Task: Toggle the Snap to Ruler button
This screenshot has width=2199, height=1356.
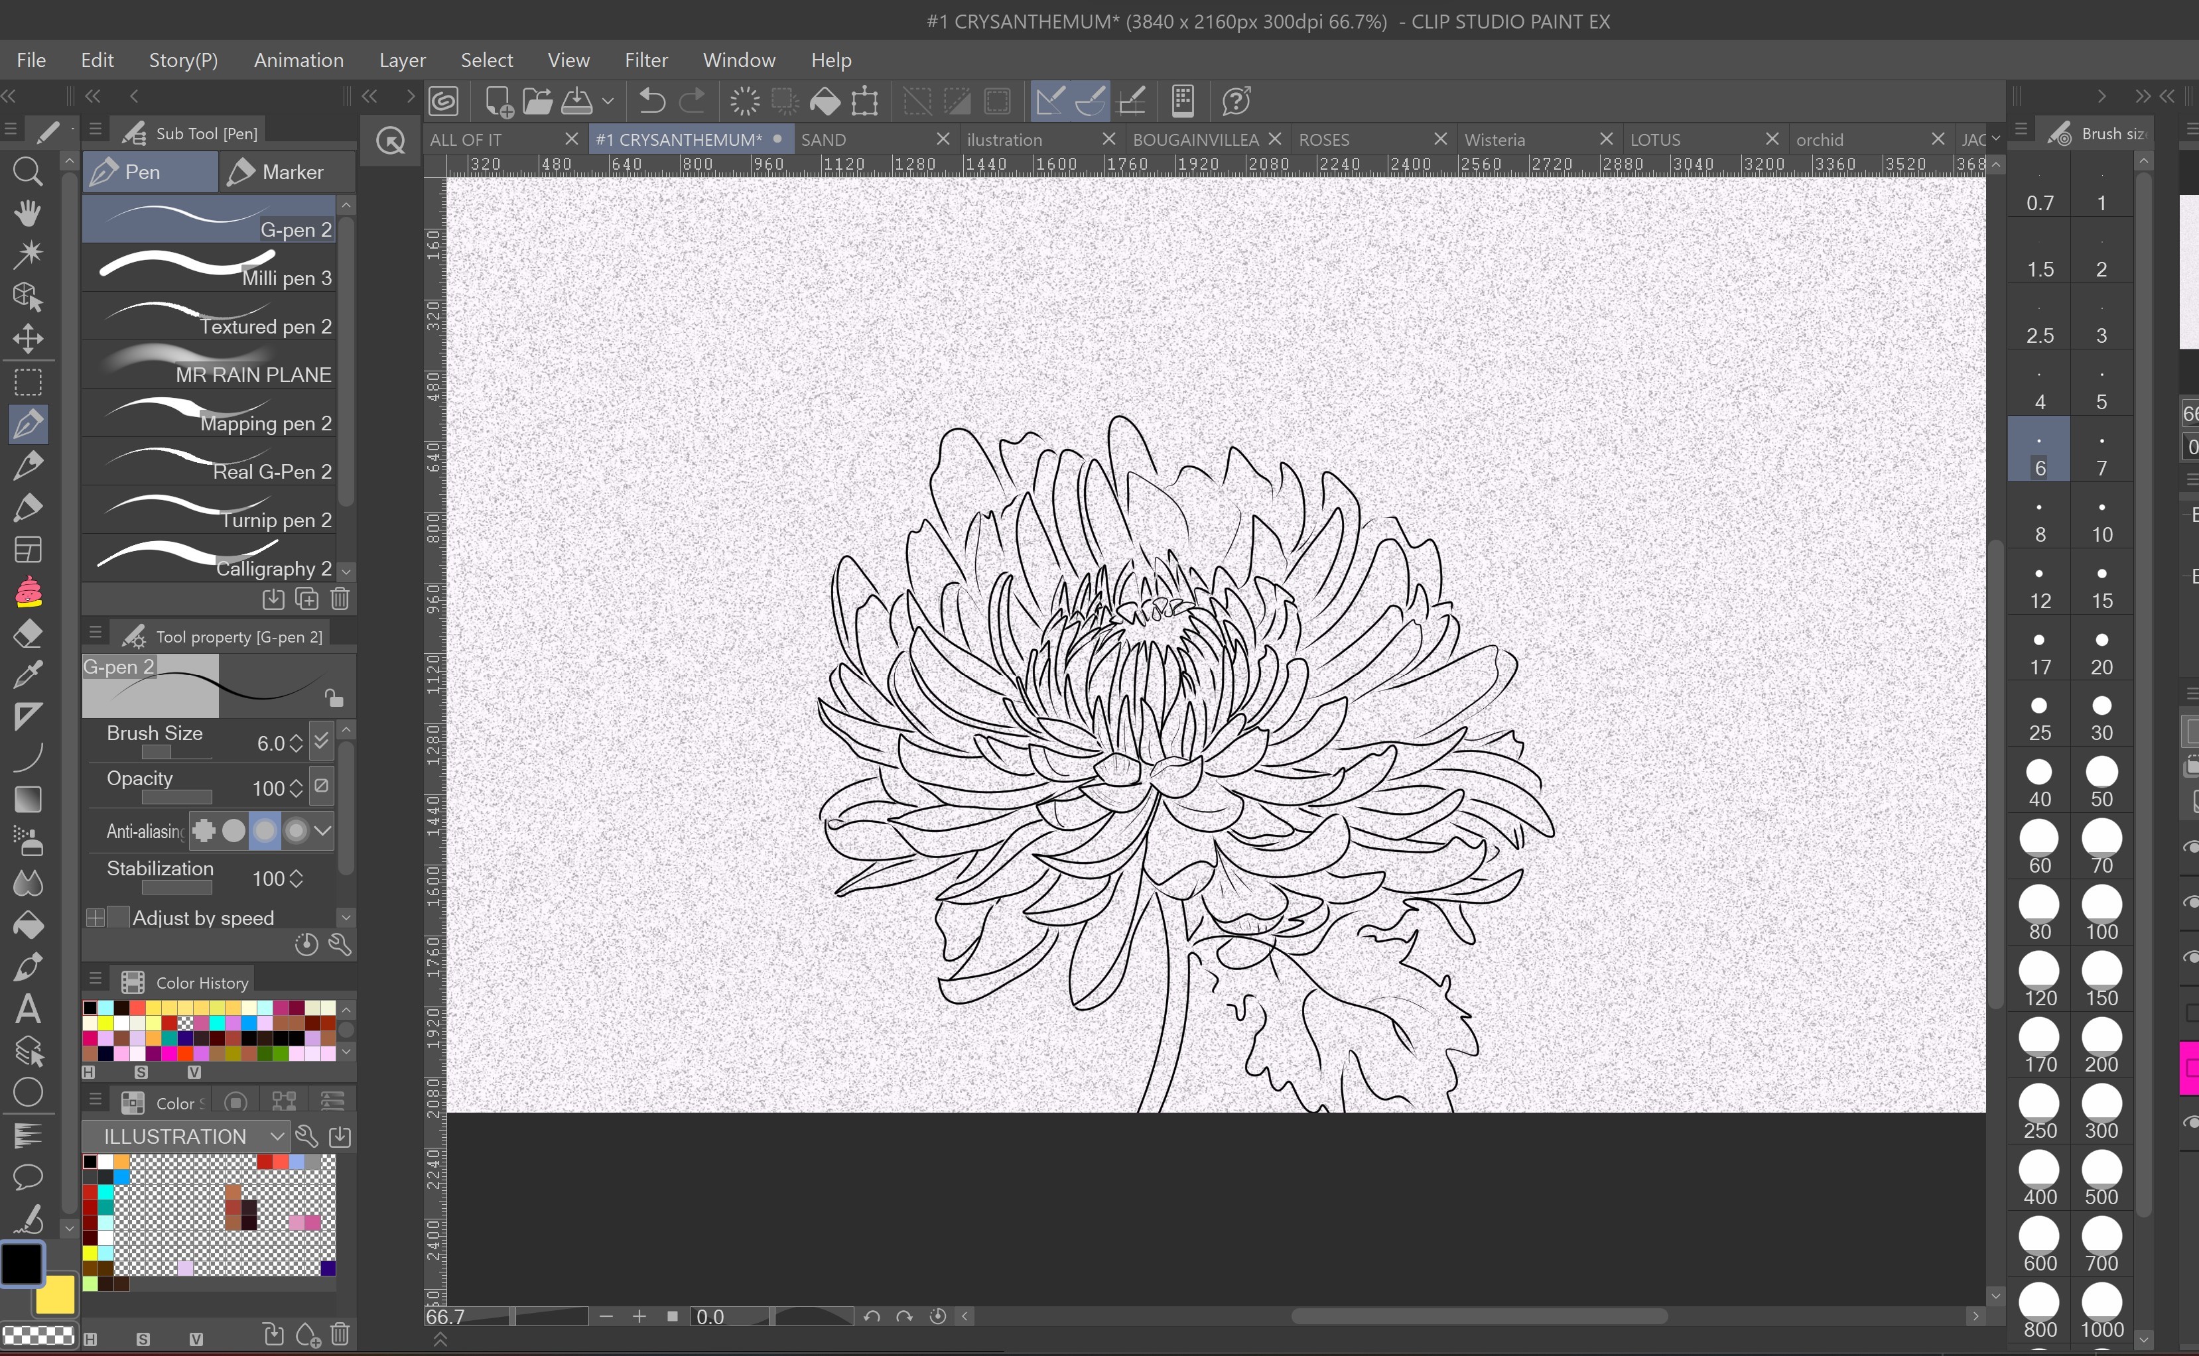Action: tap(1049, 101)
